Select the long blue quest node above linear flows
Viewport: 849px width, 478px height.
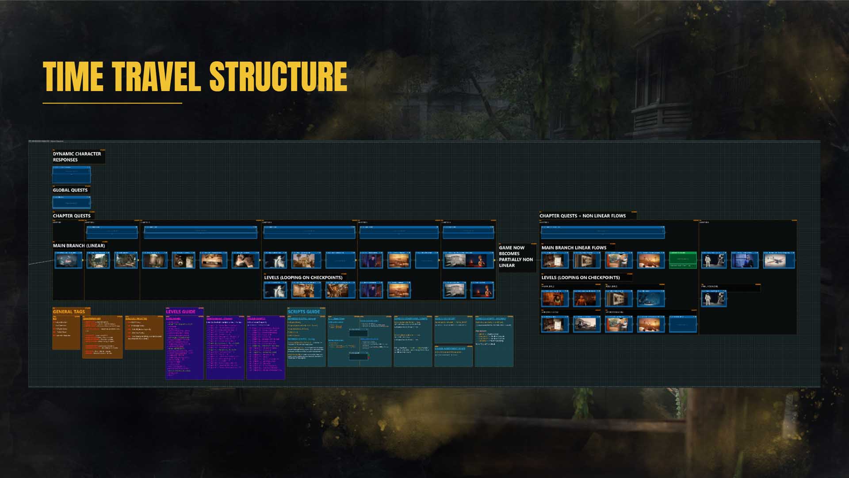point(602,231)
